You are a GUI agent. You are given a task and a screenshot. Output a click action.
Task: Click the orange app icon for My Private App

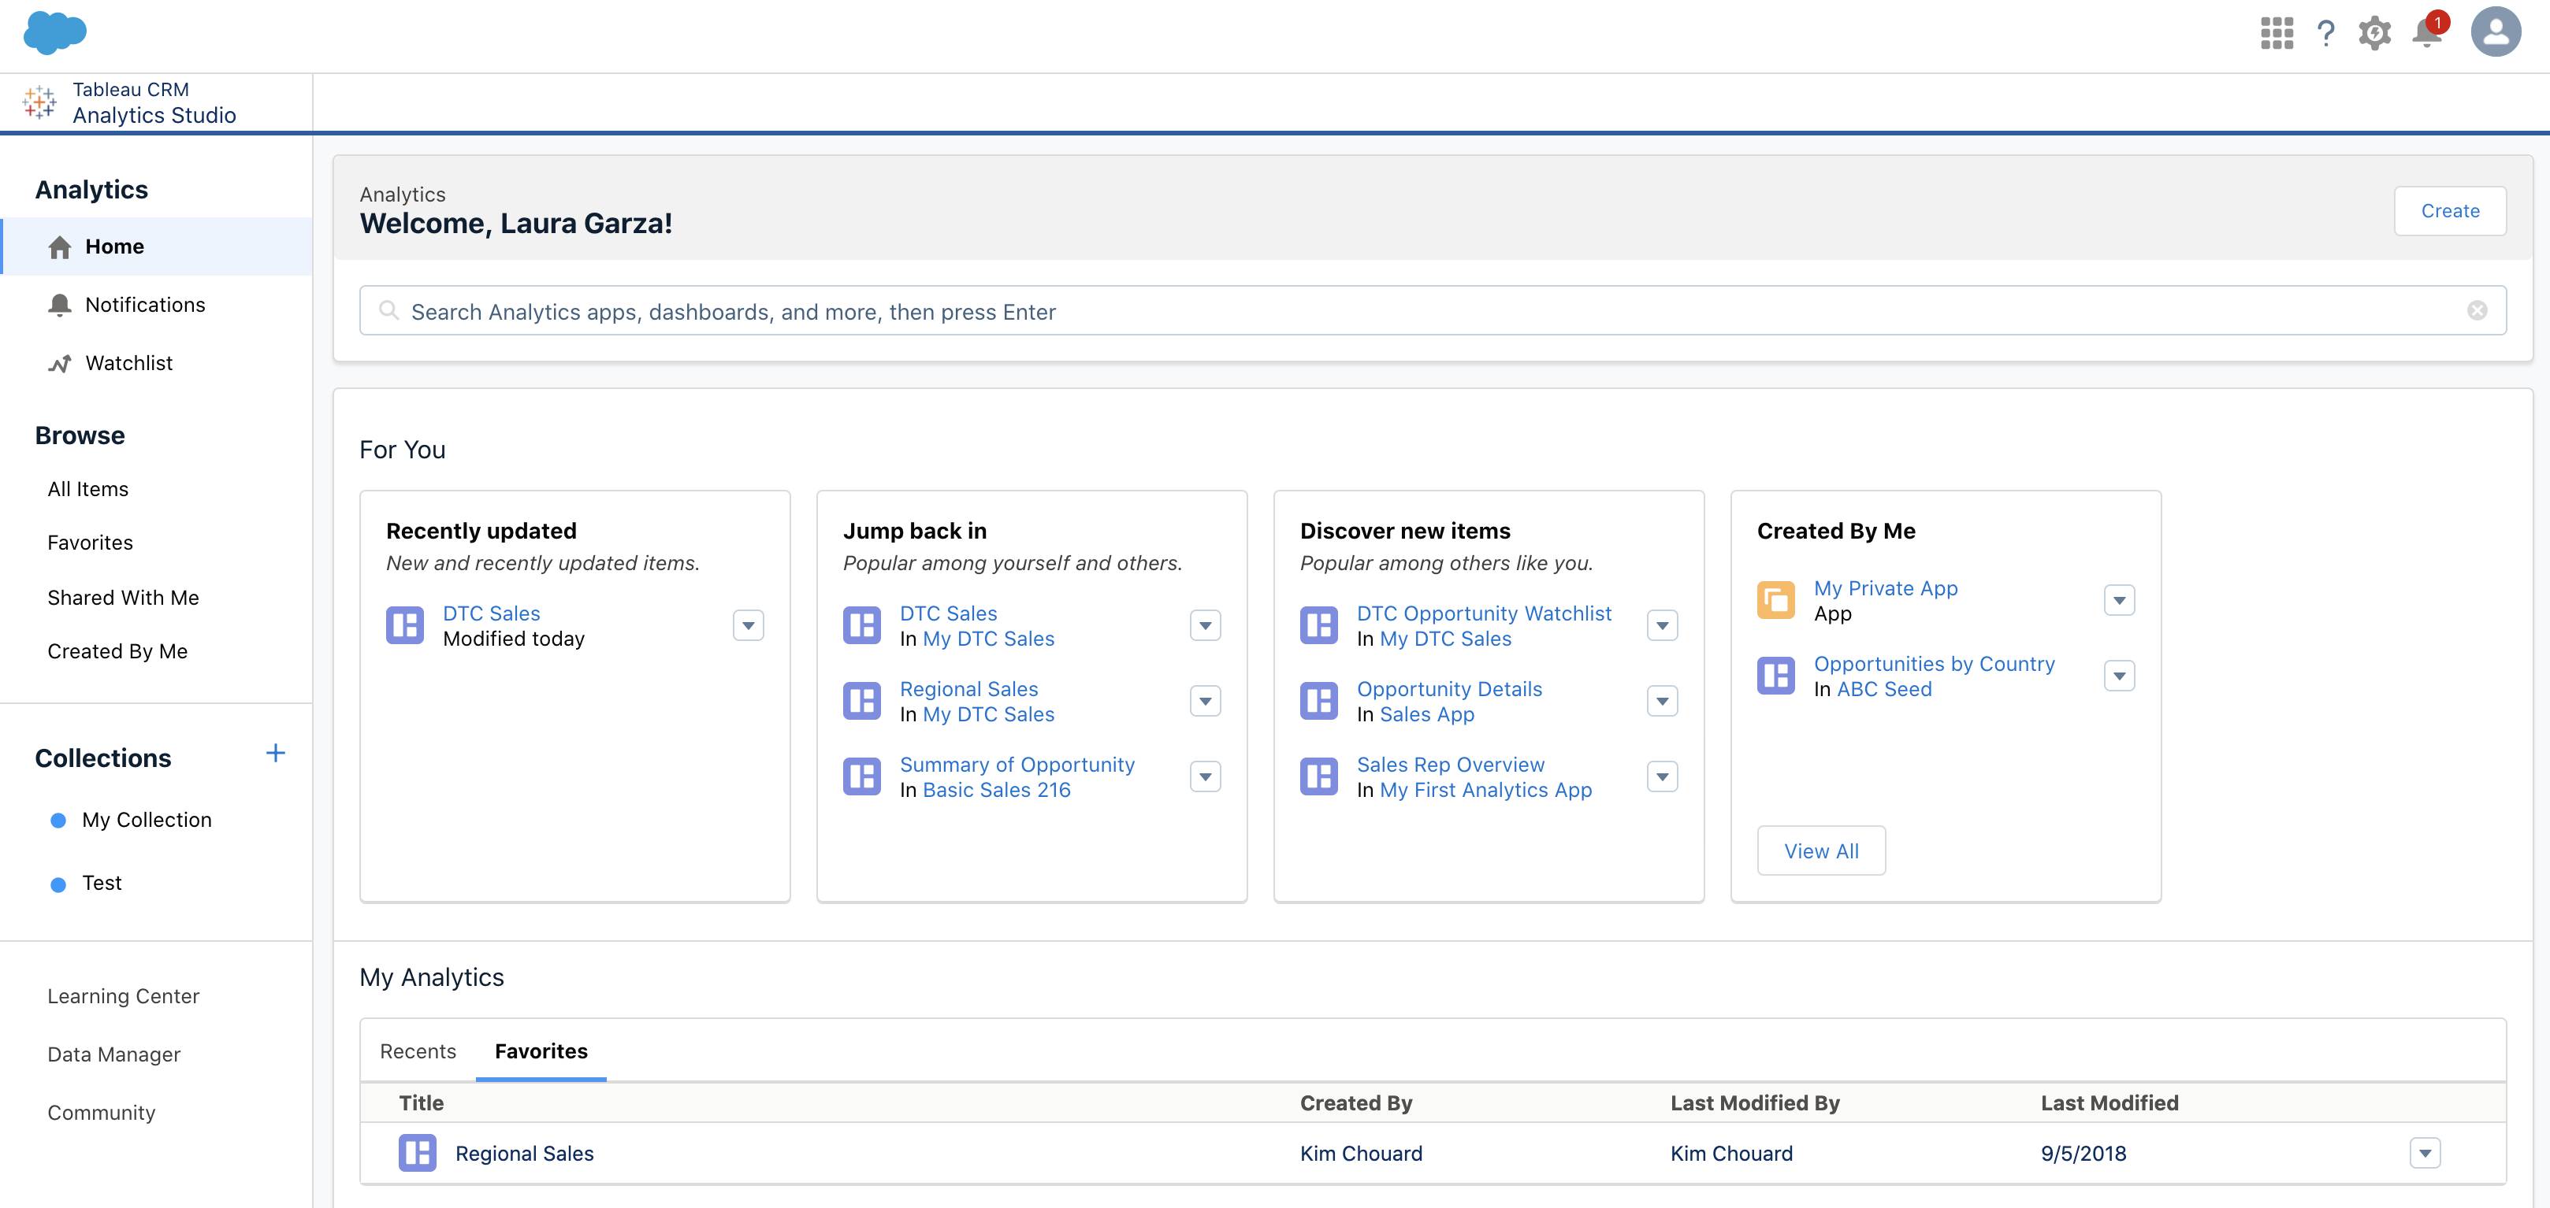[1776, 601]
